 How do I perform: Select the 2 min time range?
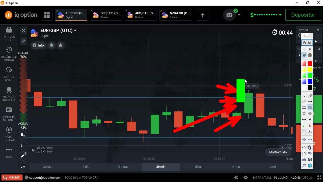274,167
